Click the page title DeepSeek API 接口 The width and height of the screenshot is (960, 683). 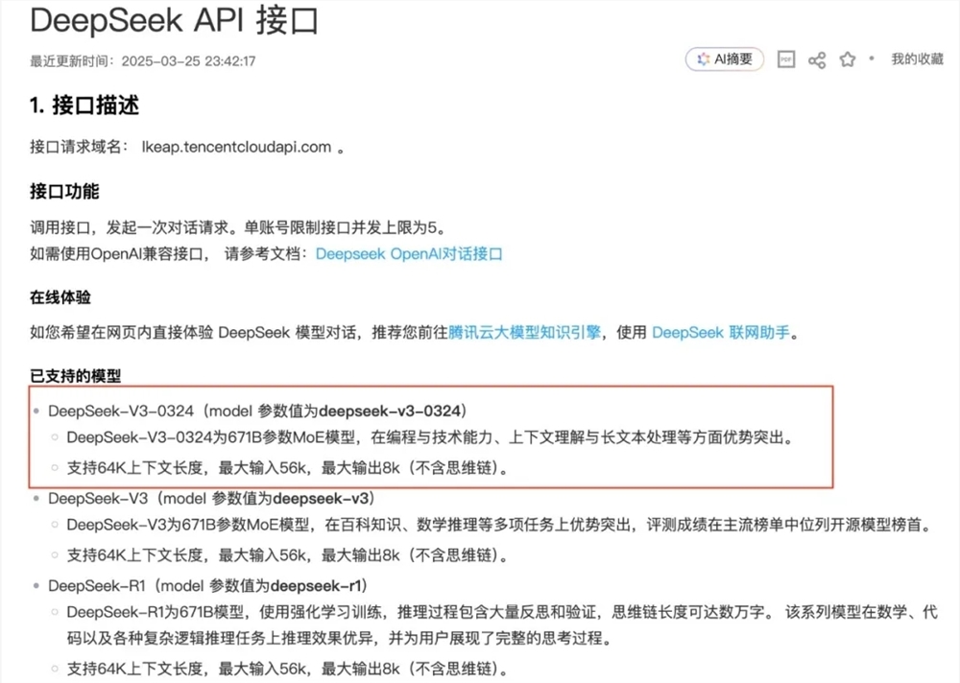[x=174, y=21]
